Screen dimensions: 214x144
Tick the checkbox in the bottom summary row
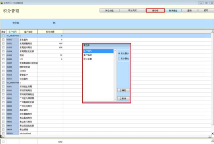[3, 142]
